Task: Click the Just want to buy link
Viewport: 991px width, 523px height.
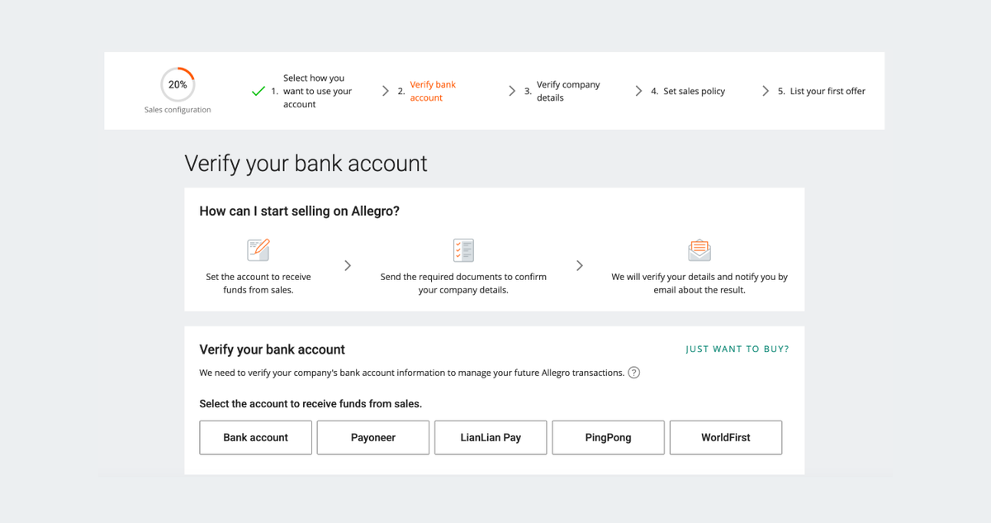Action: [737, 349]
